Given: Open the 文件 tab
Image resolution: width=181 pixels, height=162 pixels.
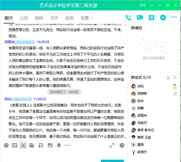Looking at the screenshot, I should coord(54,18).
